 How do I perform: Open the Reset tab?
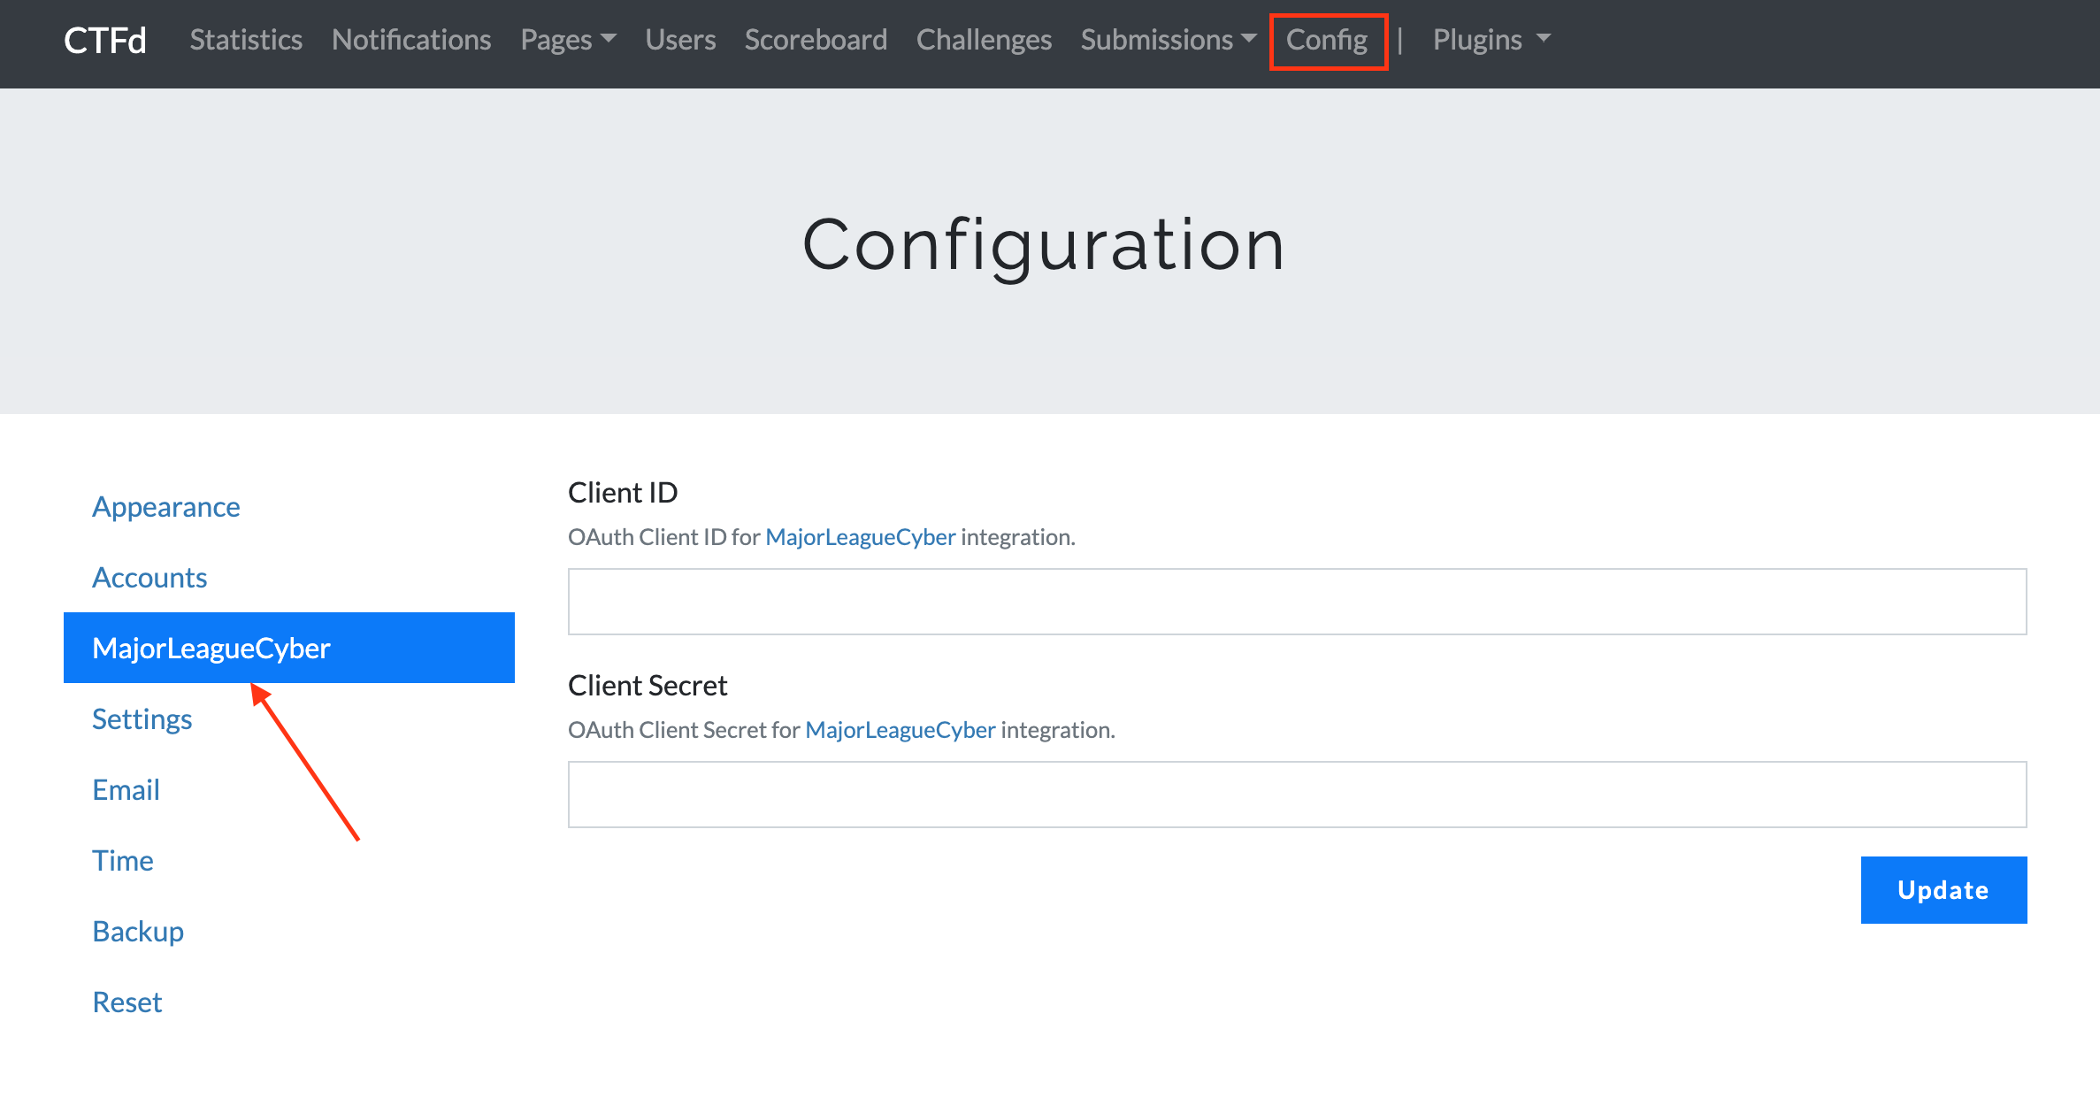[127, 1002]
